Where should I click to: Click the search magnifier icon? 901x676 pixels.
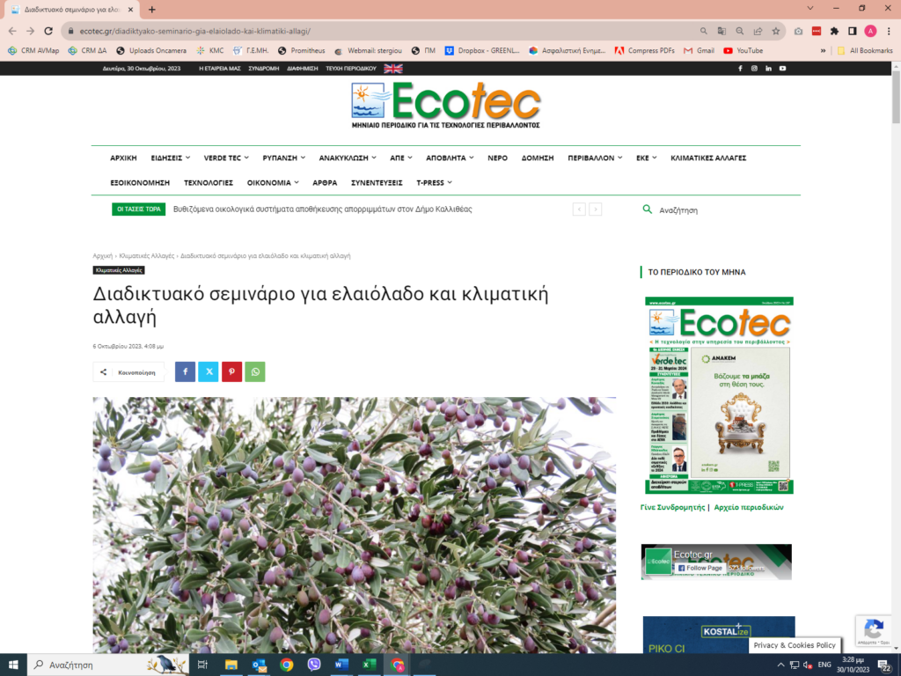point(648,209)
